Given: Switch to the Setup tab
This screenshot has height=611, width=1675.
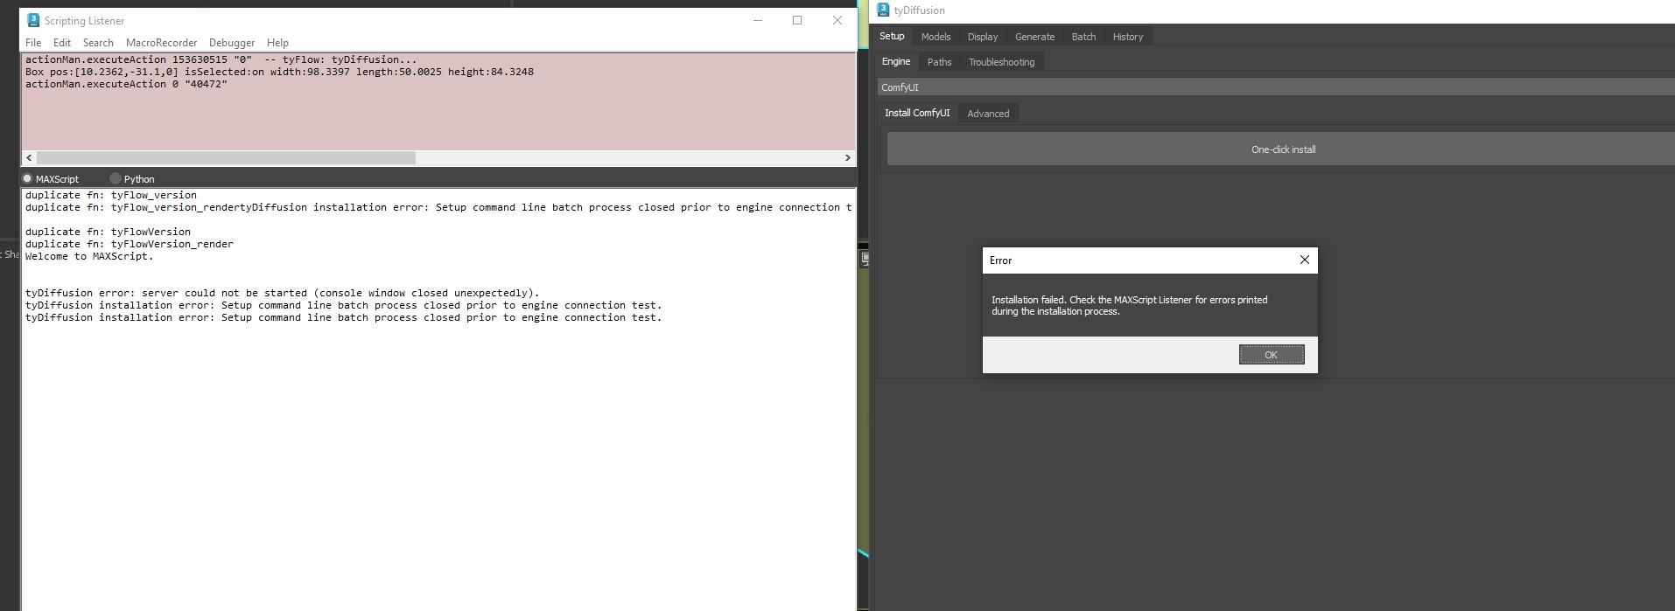Looking at the screenshot, I should (892, 36).
